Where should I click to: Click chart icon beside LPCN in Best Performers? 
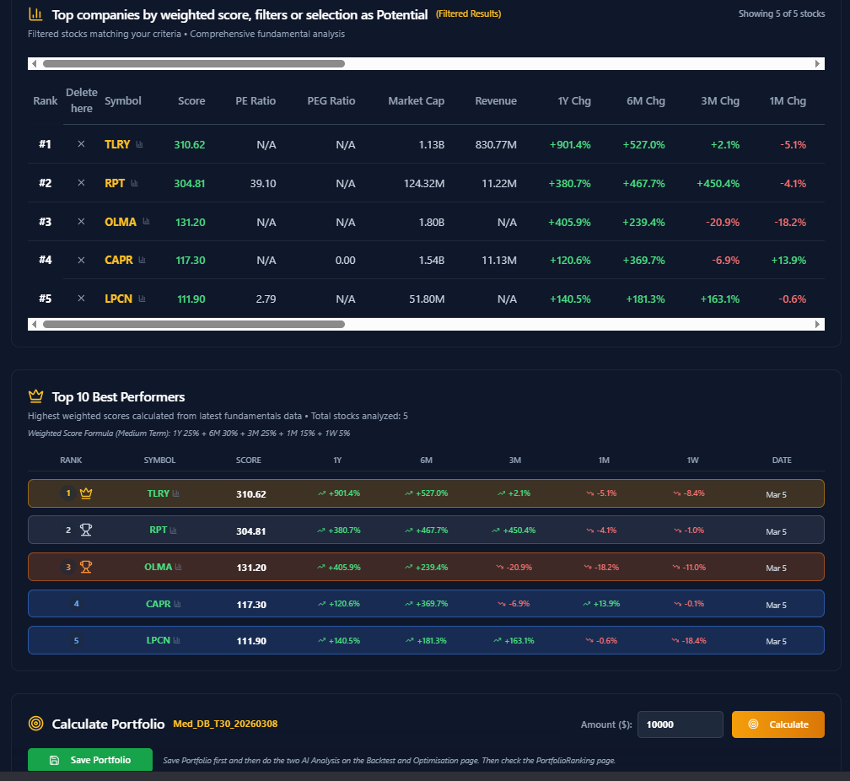coord(177,641)
